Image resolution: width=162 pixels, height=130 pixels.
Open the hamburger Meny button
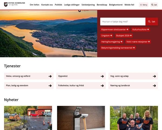[144, 5]
